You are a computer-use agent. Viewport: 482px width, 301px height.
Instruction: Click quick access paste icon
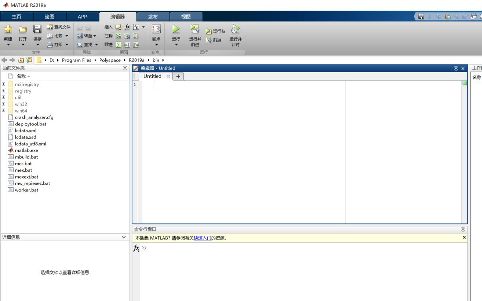(448, 16)
